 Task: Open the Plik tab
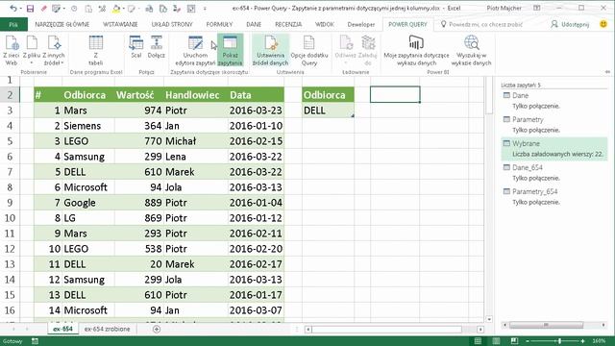(x=13, y=24)
